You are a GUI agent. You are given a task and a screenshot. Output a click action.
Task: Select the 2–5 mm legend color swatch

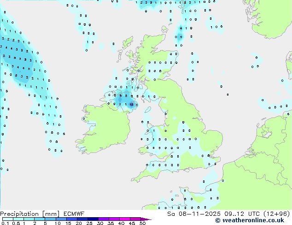click(40, 219)
